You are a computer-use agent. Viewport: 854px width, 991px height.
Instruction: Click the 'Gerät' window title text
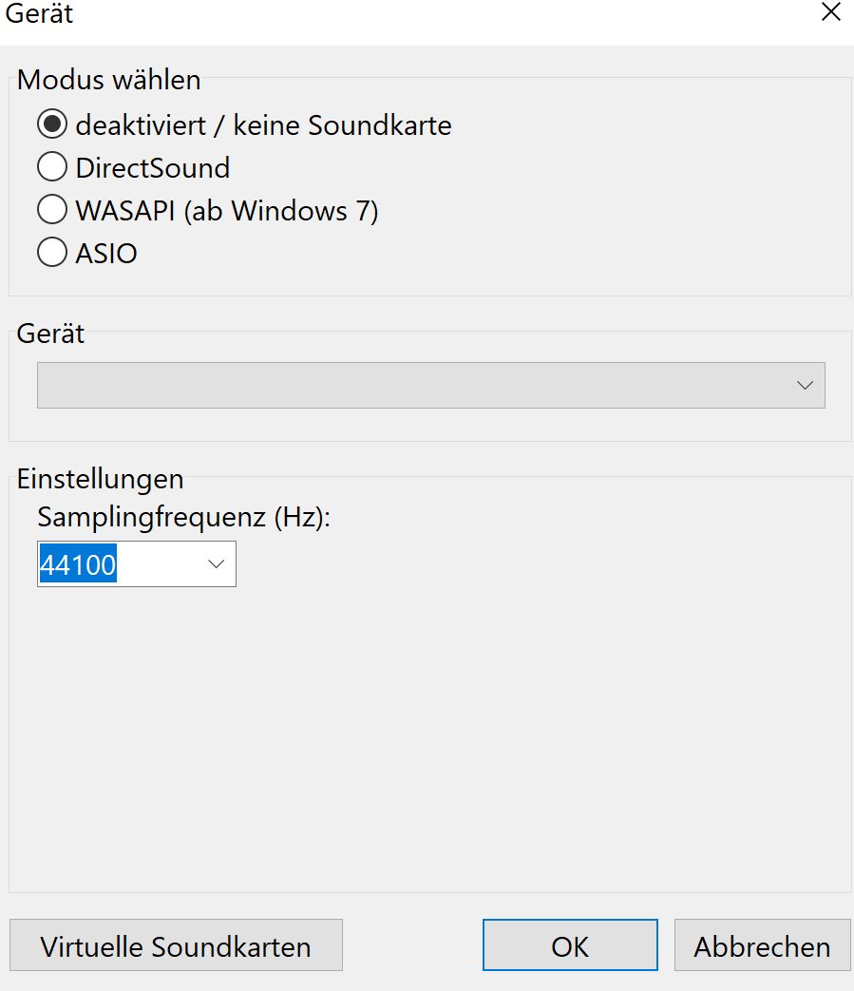(39, 14)
